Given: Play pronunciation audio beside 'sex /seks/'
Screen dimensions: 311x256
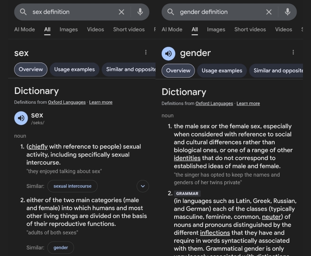Looking at the screenshot, I should 21,118.
